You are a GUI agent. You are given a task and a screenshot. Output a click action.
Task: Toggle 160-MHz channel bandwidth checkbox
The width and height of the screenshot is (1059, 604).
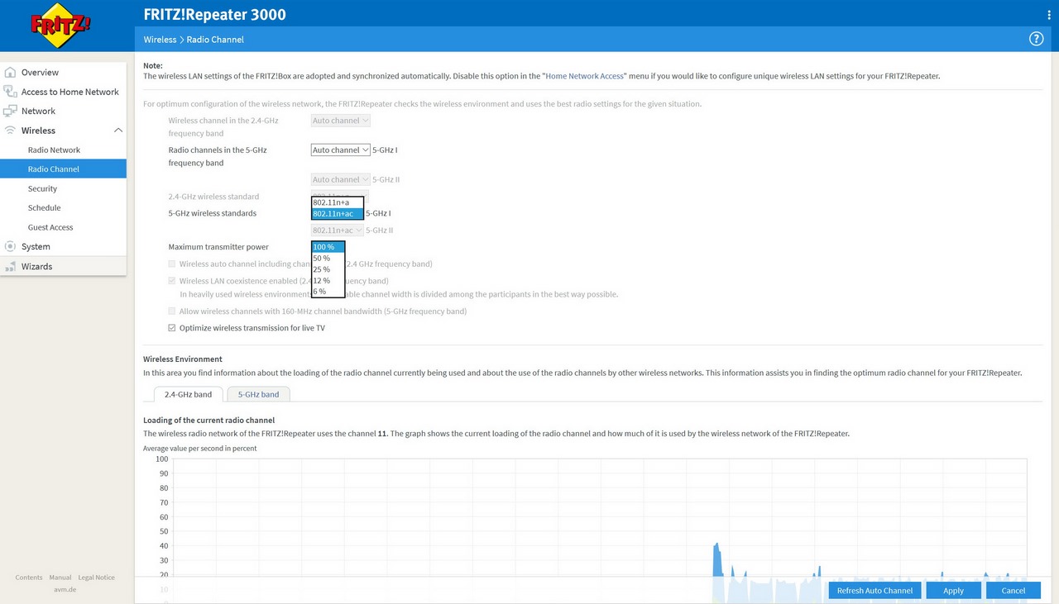point(172,312)
